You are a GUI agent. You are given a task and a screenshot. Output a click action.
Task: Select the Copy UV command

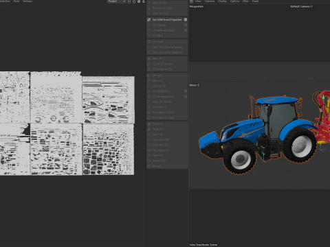click(x=167, y=124)
